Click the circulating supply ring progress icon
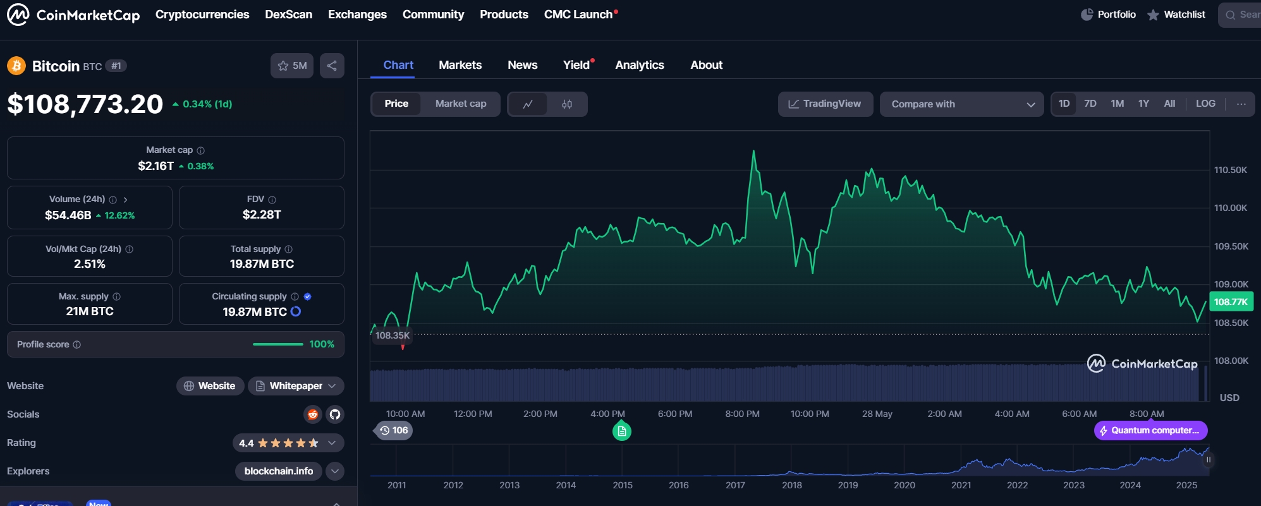 pyautogui.click(x=296, y=311)
